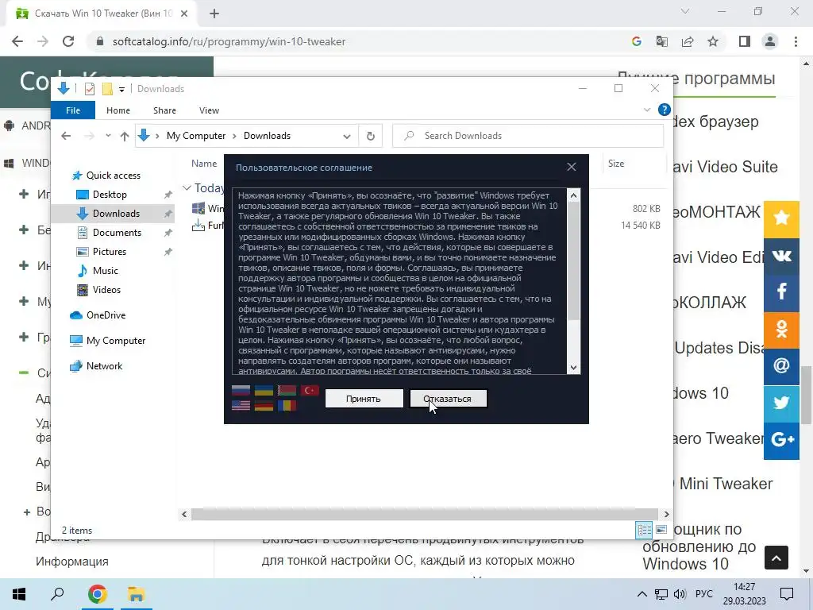This screenshot has height=610, width=813.
Task: Click horizontal scrollbar right arrow in Explorer
Action: click(x=666, y=514)
